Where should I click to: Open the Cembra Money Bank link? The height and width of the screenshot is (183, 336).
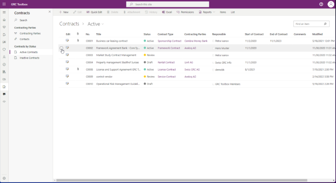point(196,41)
